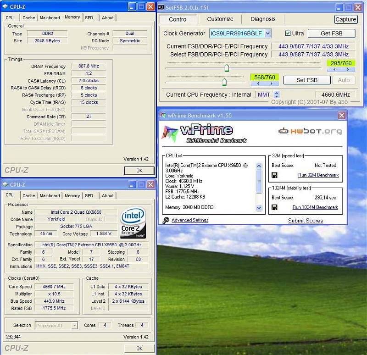Click Run 32M Benchmark link
The width and height of the screenshot is (367, 355).
click(x=318, y=175)
